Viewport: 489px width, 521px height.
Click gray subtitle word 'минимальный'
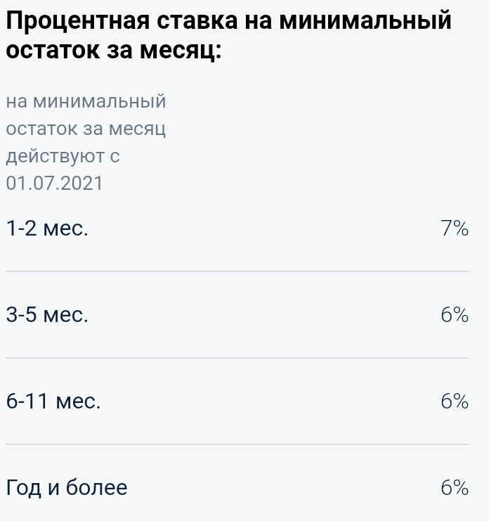(x=99, y=101)
